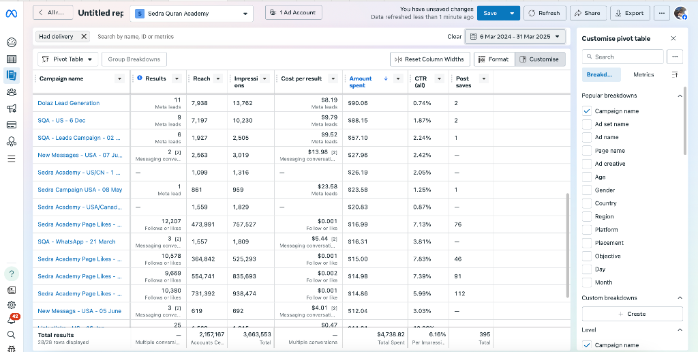Click the Group Breakdowns button
This screenshot has height=352, width=698.
134,59
